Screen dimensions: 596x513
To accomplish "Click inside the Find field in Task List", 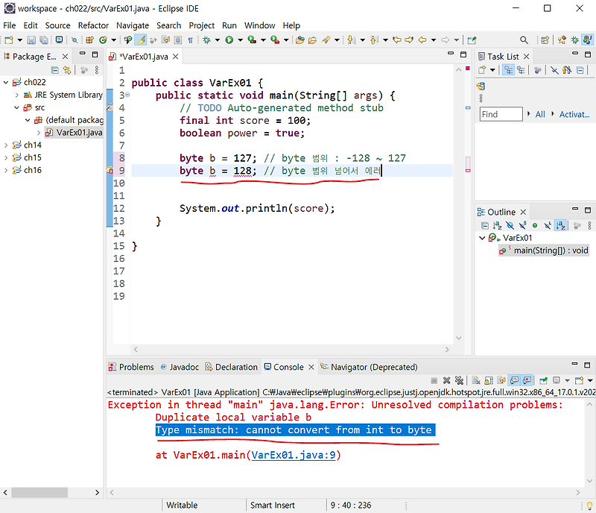I will [x=501, y=114].
